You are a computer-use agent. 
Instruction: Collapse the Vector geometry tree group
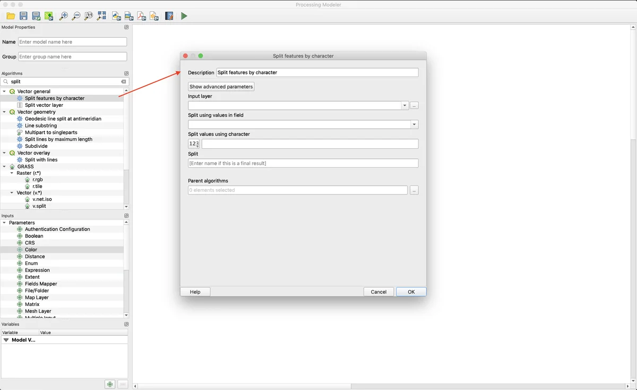pos(4,112)
